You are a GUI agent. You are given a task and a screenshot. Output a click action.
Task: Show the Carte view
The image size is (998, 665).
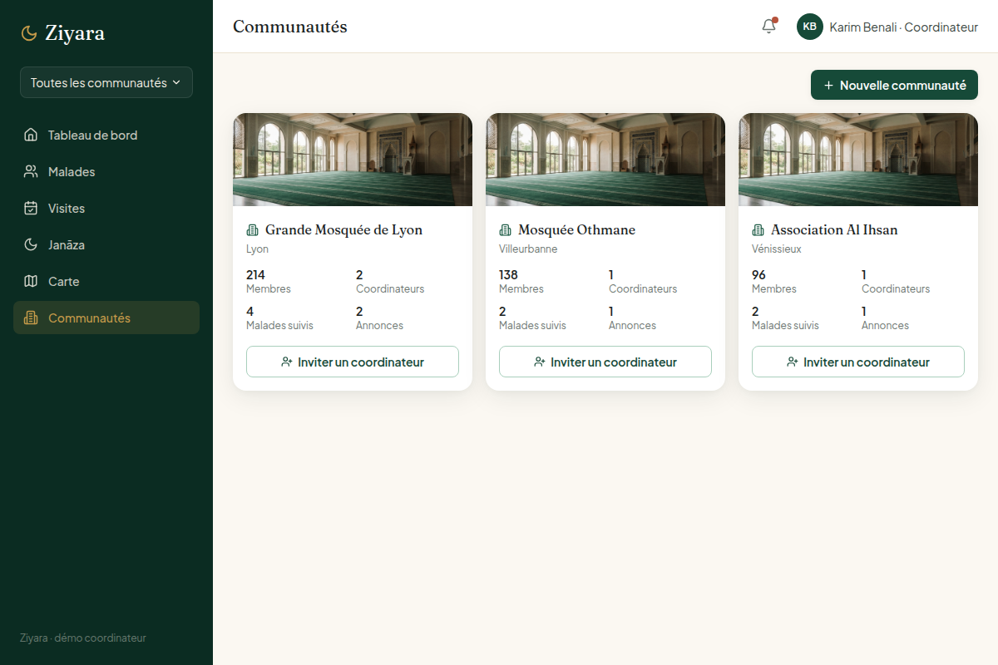pos(106,281)
